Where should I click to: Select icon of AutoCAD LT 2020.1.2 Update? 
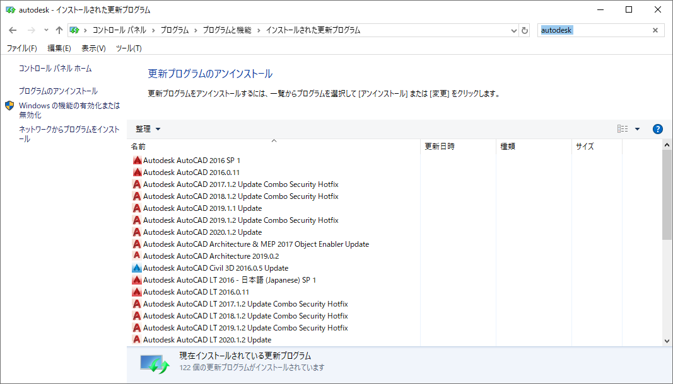pyautogui.click(x=137, y=340)
